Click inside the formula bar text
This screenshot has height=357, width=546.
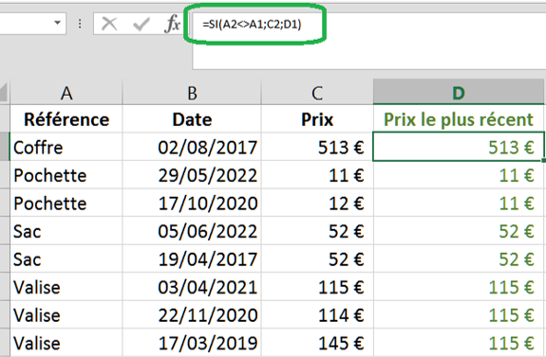point(252,25)
